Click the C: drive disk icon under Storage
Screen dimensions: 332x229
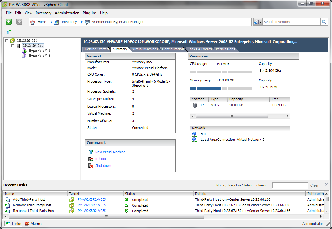pyautogui.click(x=194, y=105)
